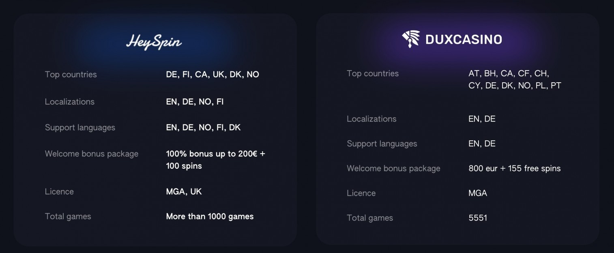This screenshot has height=253, width=614.
Task: Click the 800 eur + 155 free spins text
Action: pos(515,168)
